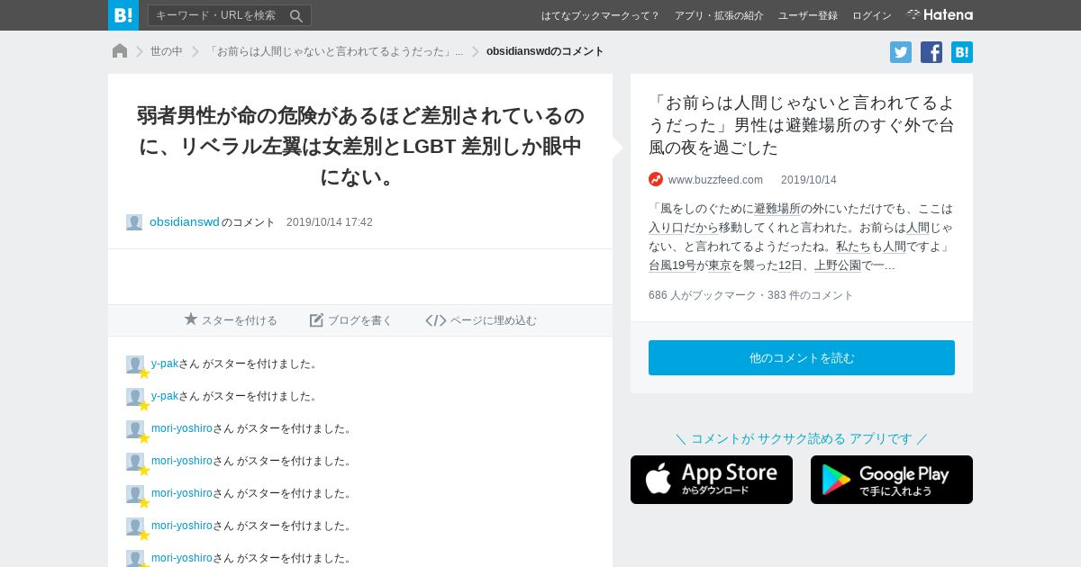Click the BuzzFeed favicon icon
Screen dimensions: 1081x567
pos(656,179)
